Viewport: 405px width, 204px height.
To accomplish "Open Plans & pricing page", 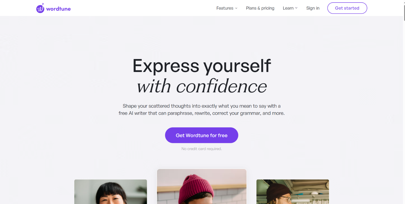I will tap(260, 8).
